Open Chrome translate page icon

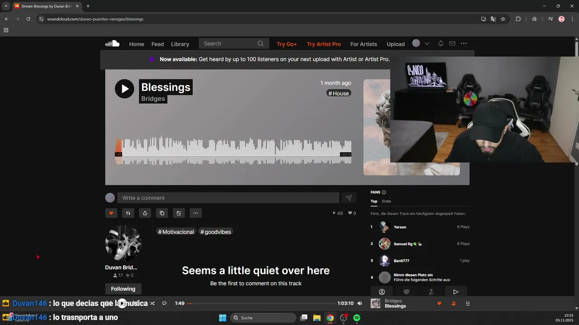(x=493, y=19)
